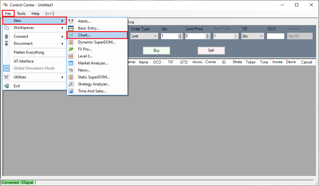The image size is (319, 186).
Task: Click the Dynamic SuperDOM icon
Action: point(71,42)
